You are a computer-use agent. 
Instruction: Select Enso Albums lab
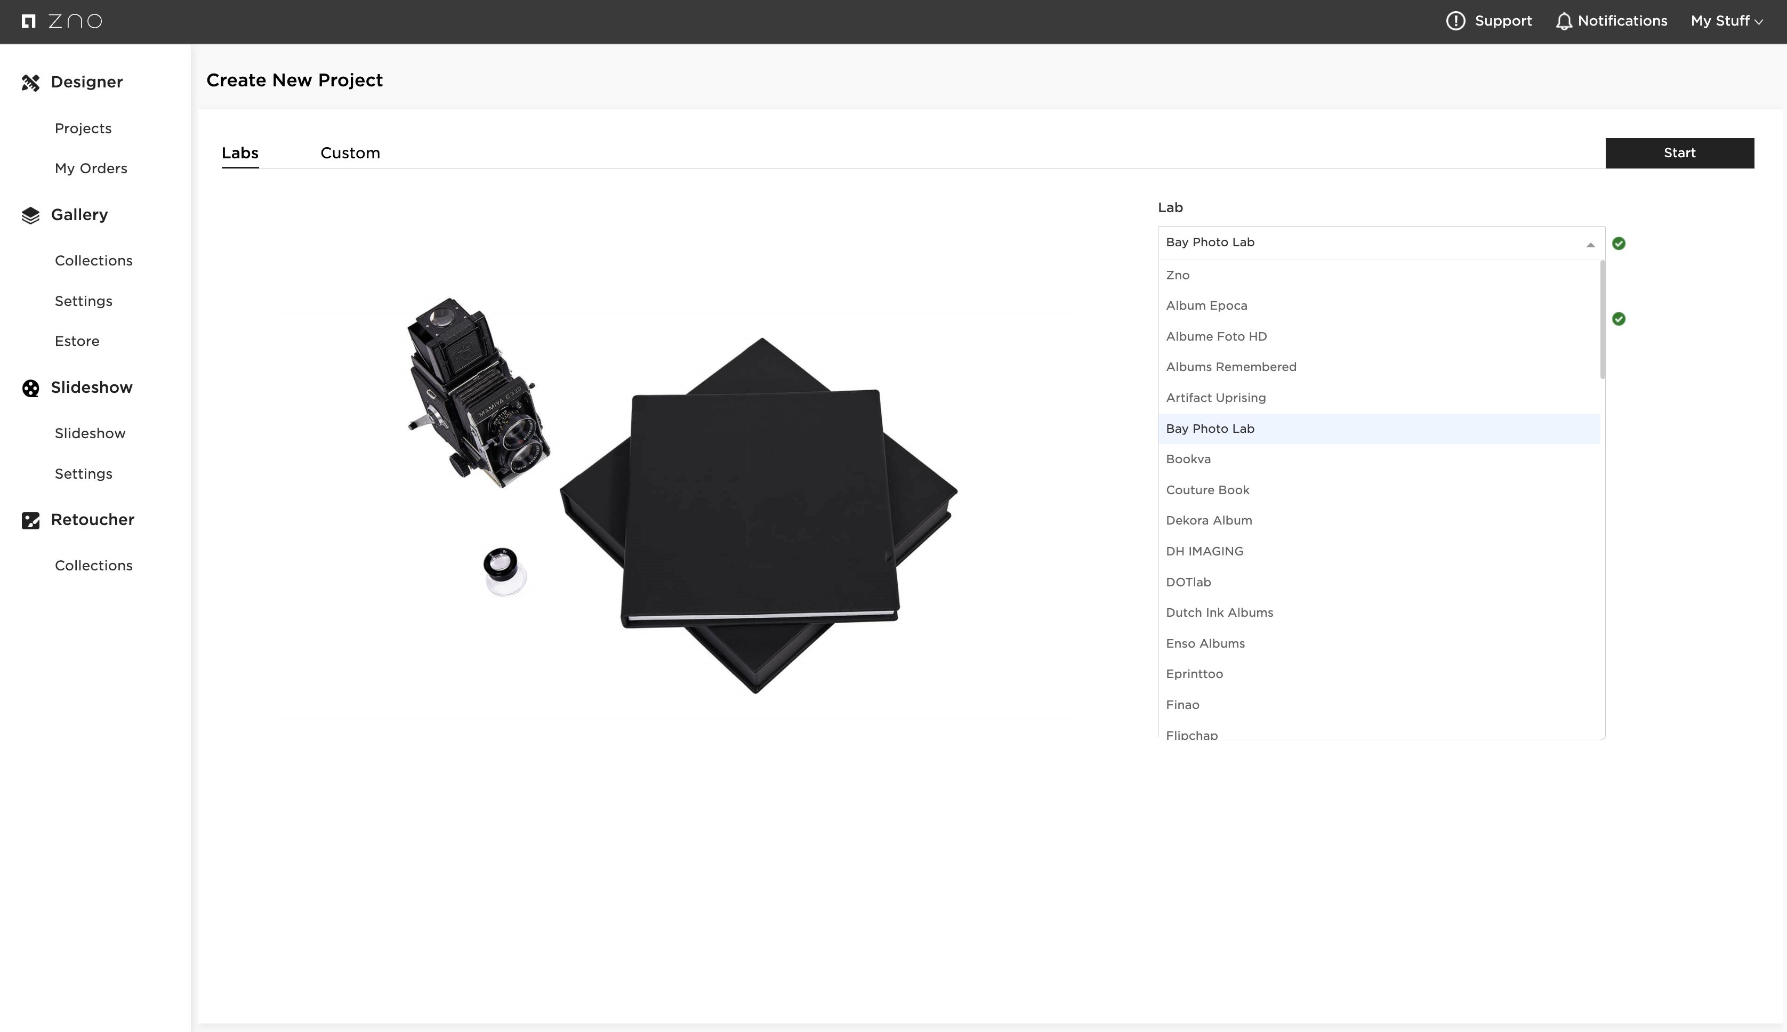coord(1379,643)
